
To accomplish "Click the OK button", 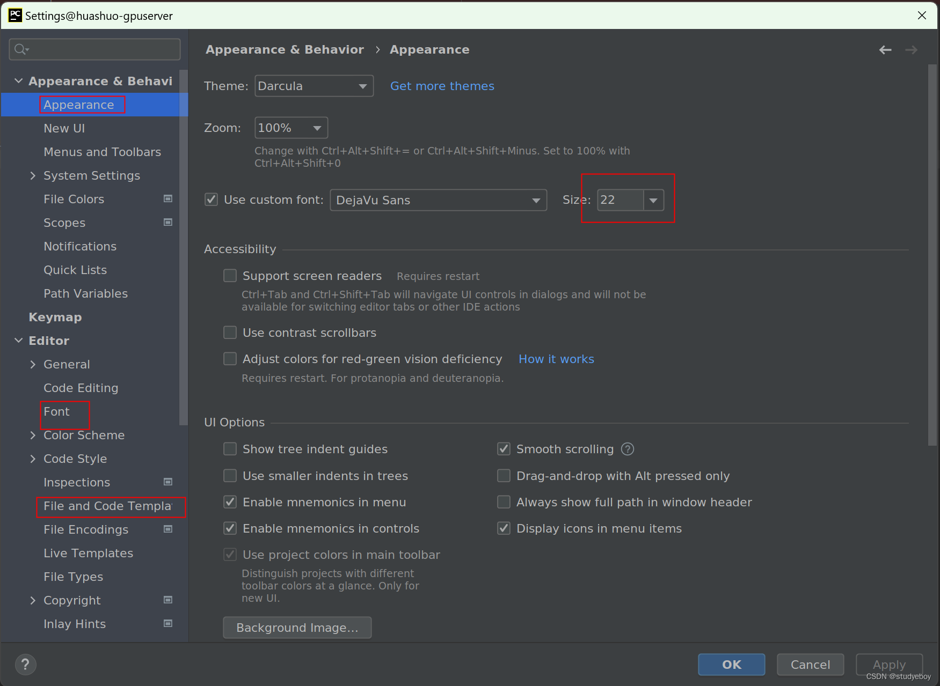I will 732,665.
